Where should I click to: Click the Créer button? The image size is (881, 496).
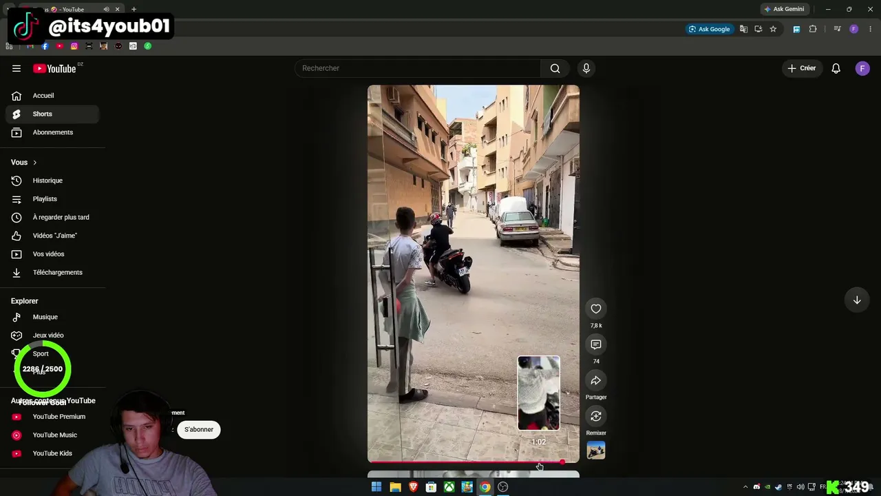coord(802,68)
